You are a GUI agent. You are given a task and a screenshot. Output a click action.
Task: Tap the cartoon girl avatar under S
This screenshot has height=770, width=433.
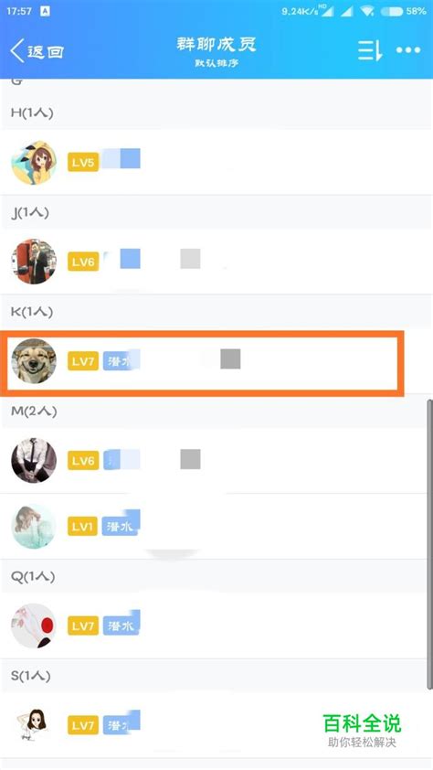pyautogui.click(x=34, y=725)
